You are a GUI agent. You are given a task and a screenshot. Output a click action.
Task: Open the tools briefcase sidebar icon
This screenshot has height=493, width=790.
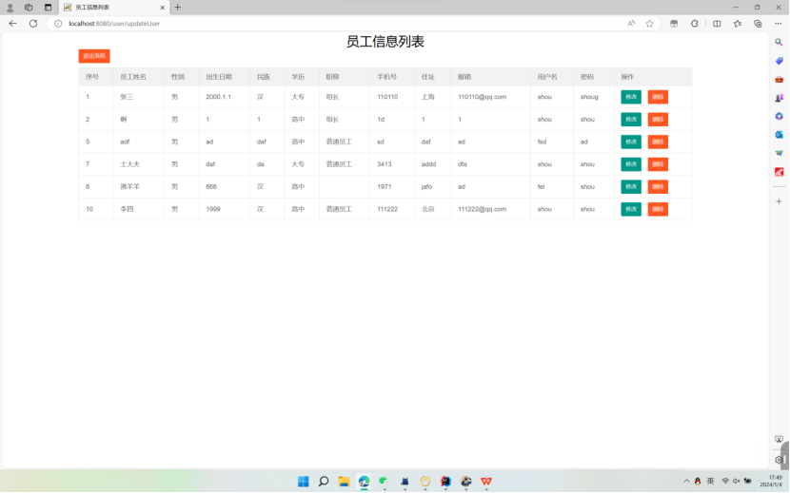pos(779,80)
